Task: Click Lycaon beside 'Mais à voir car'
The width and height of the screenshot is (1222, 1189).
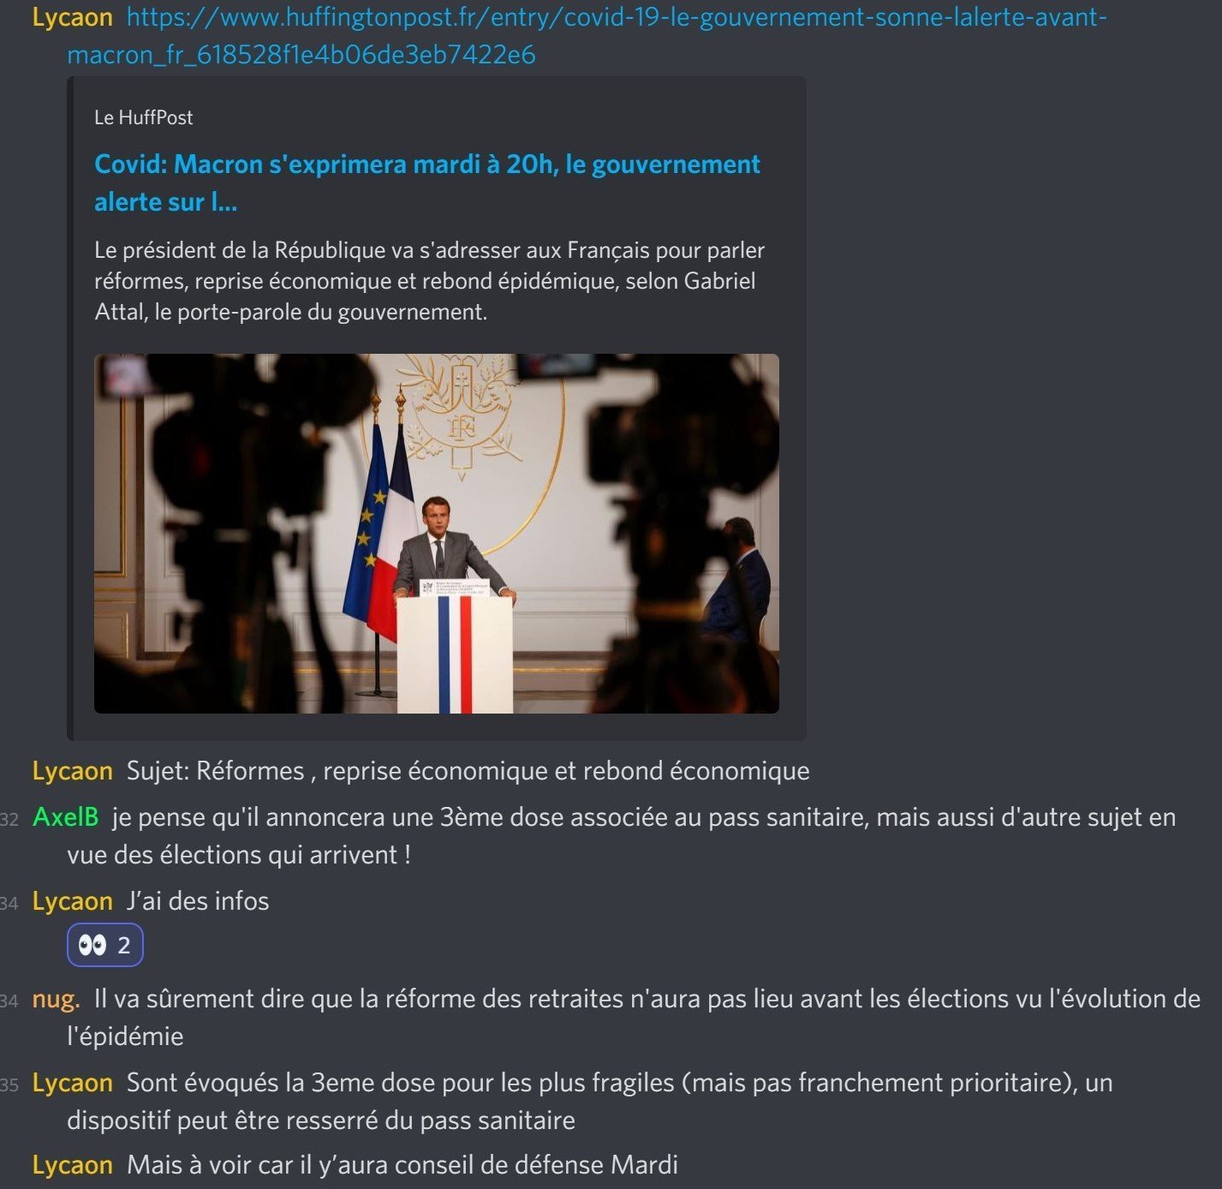Action: (73, 1165)
